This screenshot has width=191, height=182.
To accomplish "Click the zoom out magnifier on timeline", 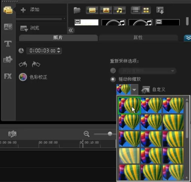I will (87, 134).
